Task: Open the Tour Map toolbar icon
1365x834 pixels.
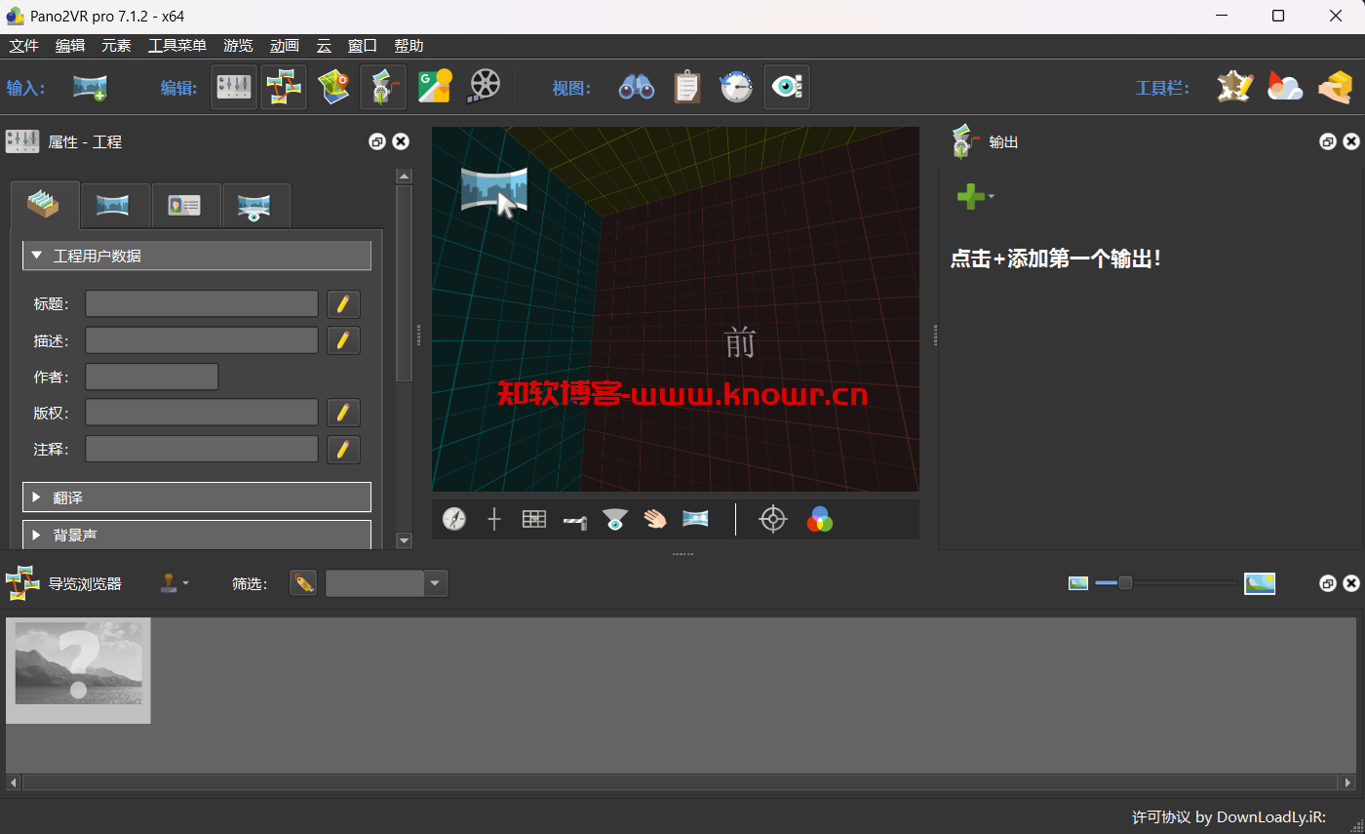Action: point(333,87)
